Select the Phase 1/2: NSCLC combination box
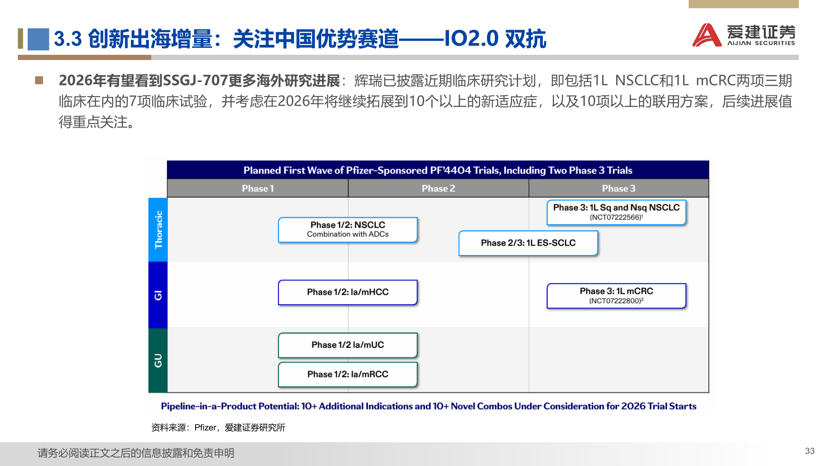This screenshot has width=829, height=466. pos(348,230)
